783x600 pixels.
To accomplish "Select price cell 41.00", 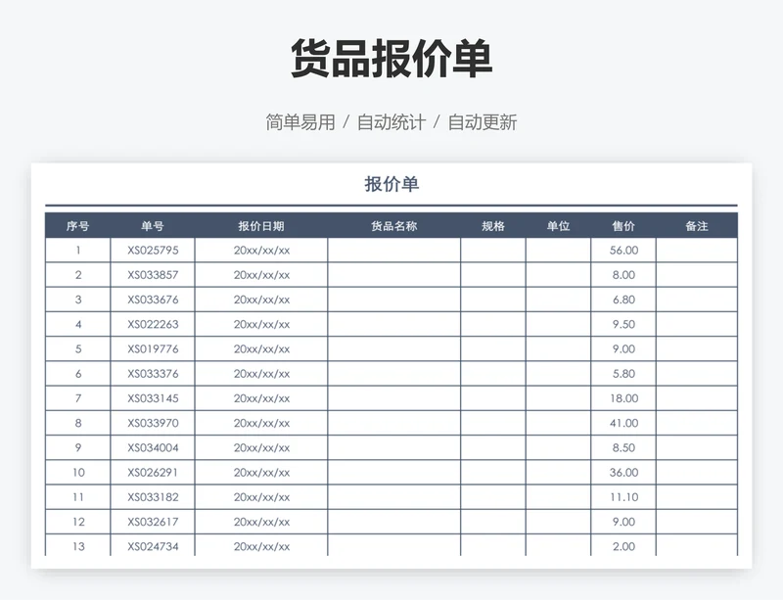I will click(623, 423).
